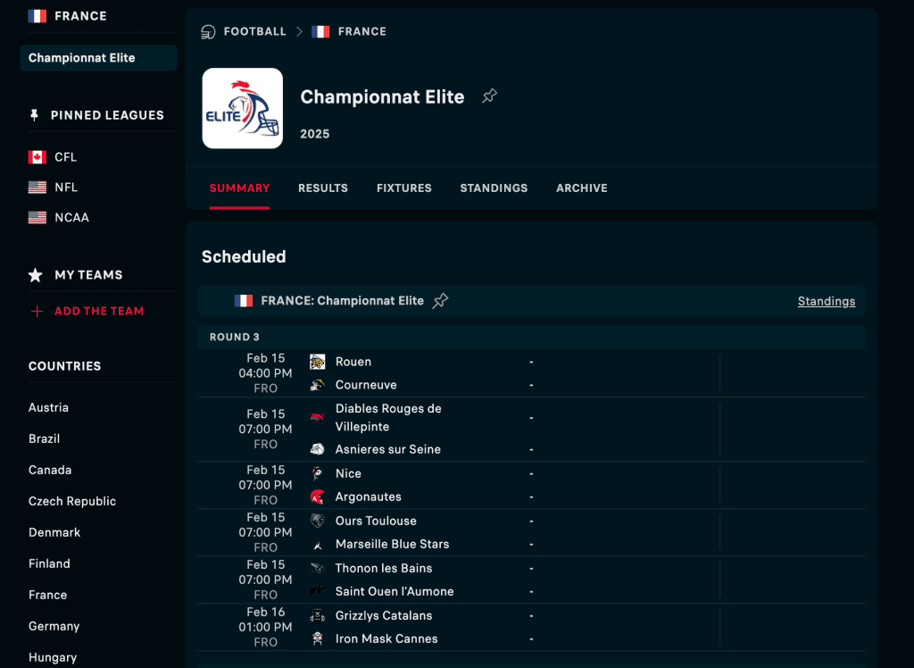Click the France flag in the Scheduled header
This screenshot has width=914, height=668.
(x=244, y=301)
